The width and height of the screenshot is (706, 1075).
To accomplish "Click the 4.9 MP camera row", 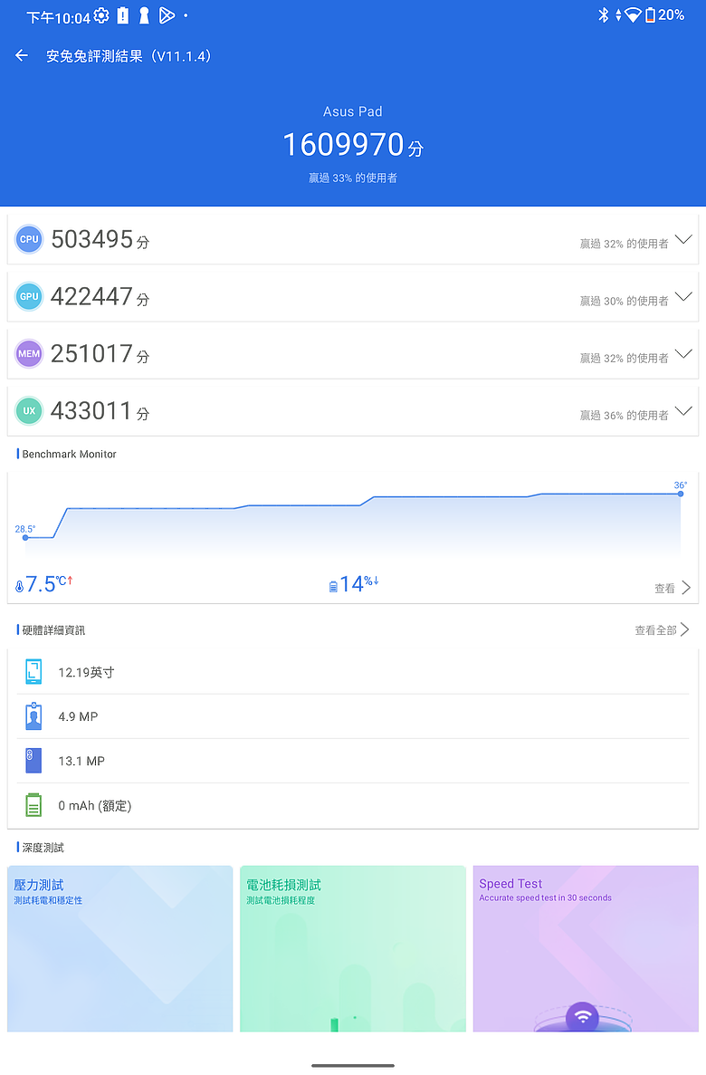I will tap(353, 716).
